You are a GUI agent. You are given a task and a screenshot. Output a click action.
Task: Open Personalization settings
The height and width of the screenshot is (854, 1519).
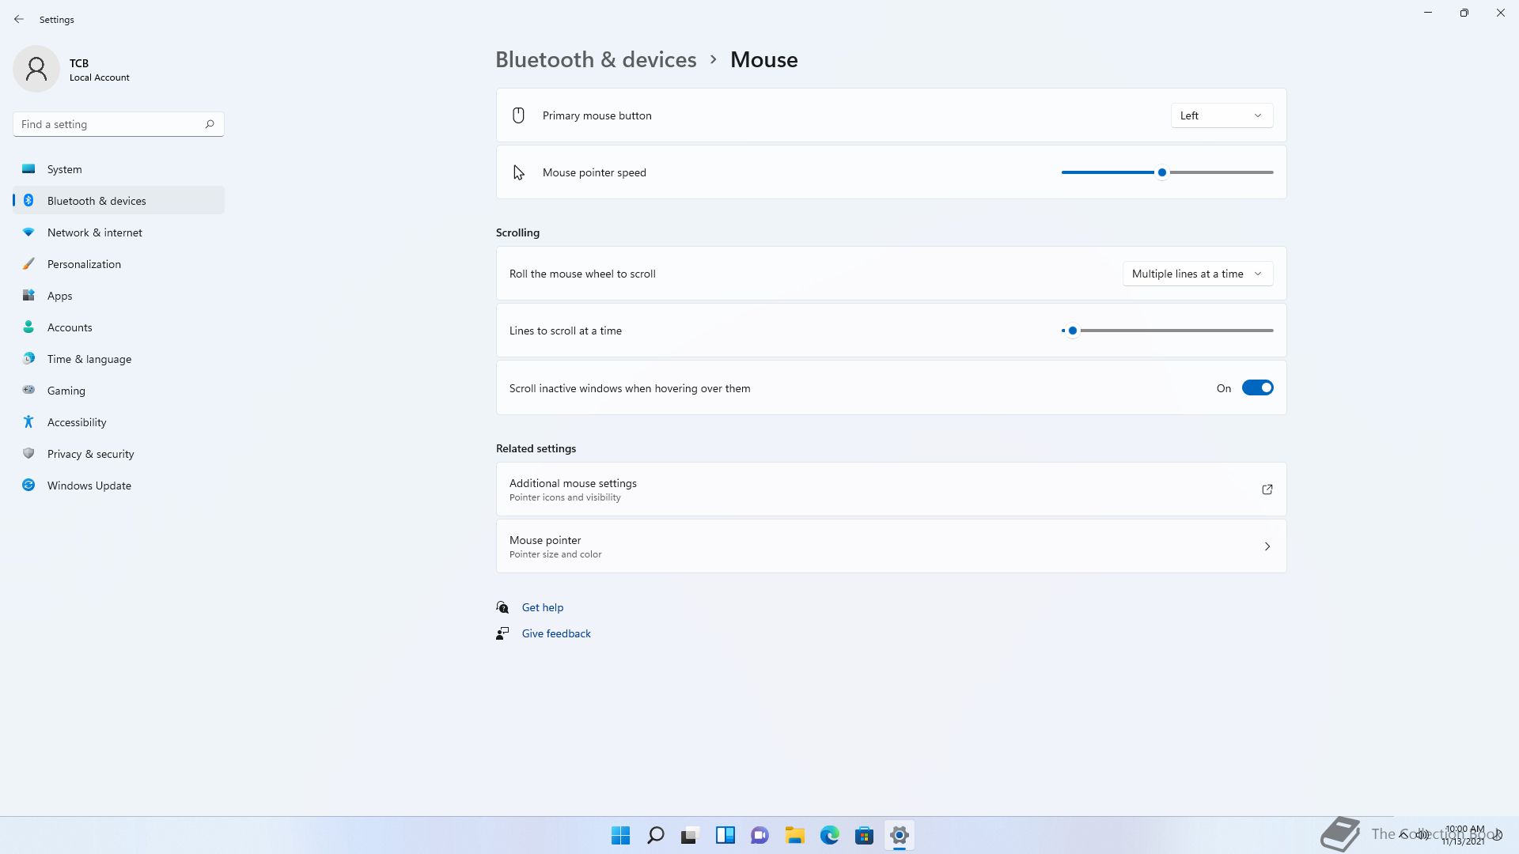[119, 263]
